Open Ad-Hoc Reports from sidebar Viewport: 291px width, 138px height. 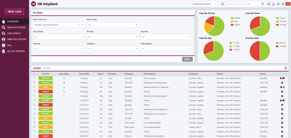coord(16,51)
